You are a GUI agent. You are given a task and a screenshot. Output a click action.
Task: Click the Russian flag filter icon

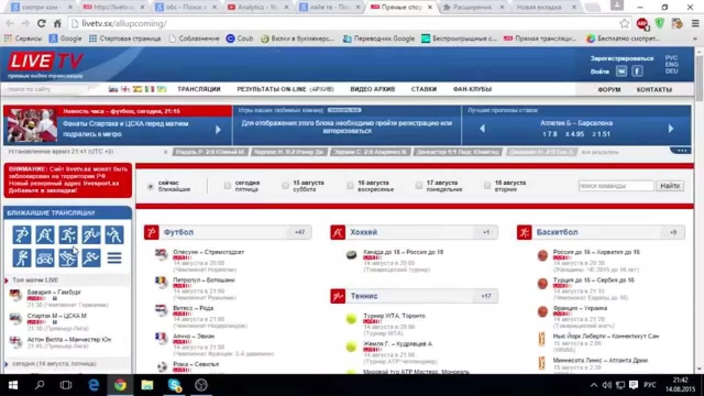(113, 89)
